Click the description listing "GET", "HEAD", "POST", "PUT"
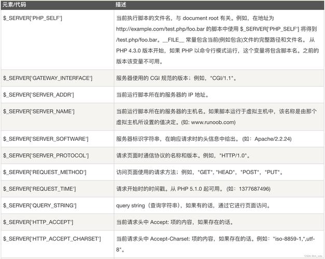The height and width of the screenshot is (259, 325). pyautogui.click(x=200, y=172)
